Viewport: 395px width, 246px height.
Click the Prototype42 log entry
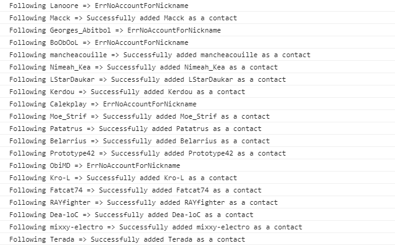(x=148, y=153)
